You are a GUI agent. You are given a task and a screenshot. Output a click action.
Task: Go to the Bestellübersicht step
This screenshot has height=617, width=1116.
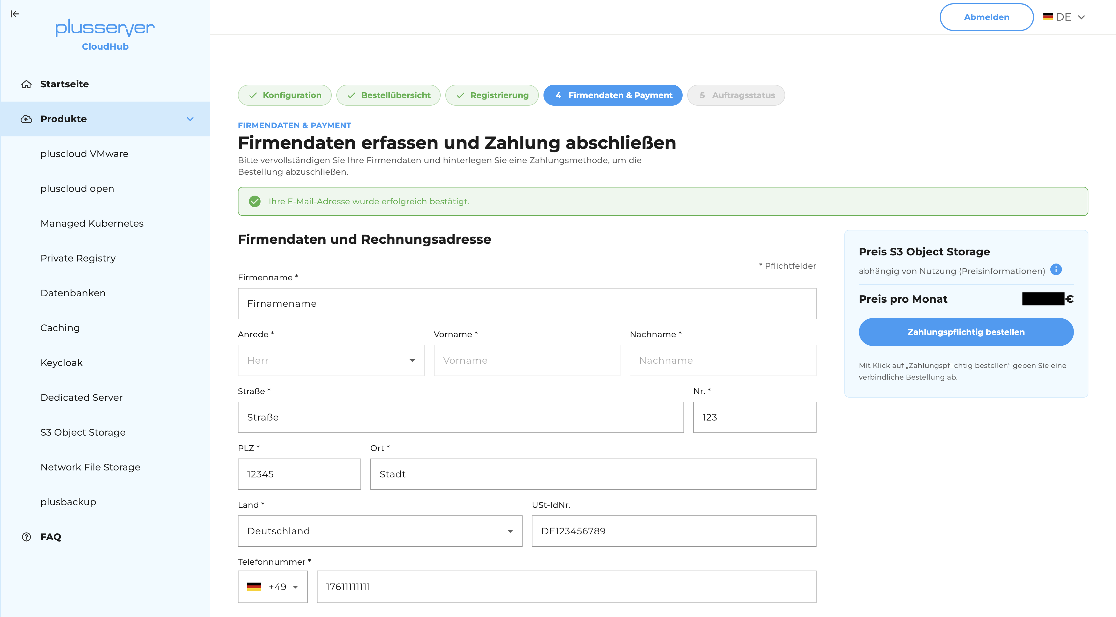coord(388,95)
